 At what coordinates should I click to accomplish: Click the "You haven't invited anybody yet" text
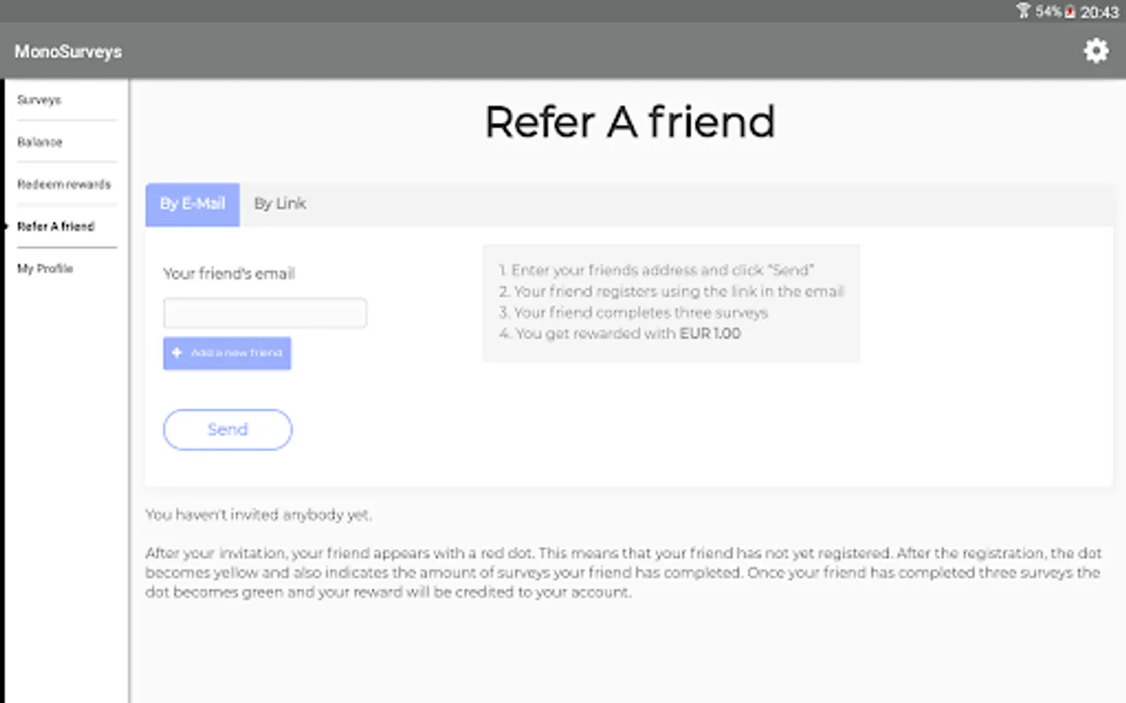click(259, 515)
